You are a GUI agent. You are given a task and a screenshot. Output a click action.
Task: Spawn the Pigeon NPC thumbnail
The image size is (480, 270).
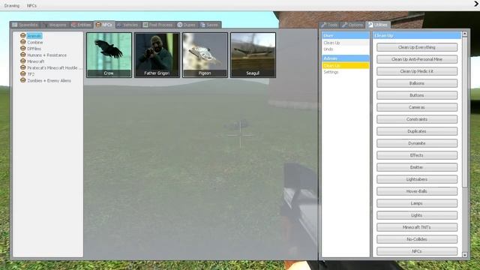tap(205, 55)
